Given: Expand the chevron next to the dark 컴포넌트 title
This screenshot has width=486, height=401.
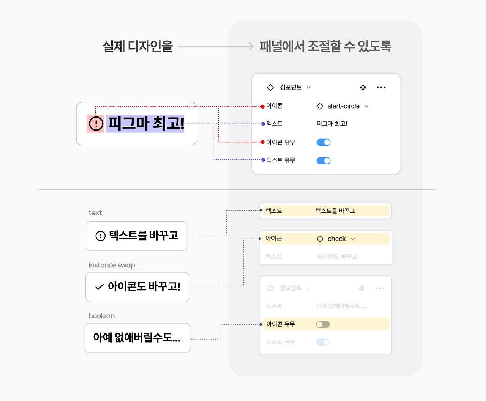Looking at the screenshot, I should 309,88.
